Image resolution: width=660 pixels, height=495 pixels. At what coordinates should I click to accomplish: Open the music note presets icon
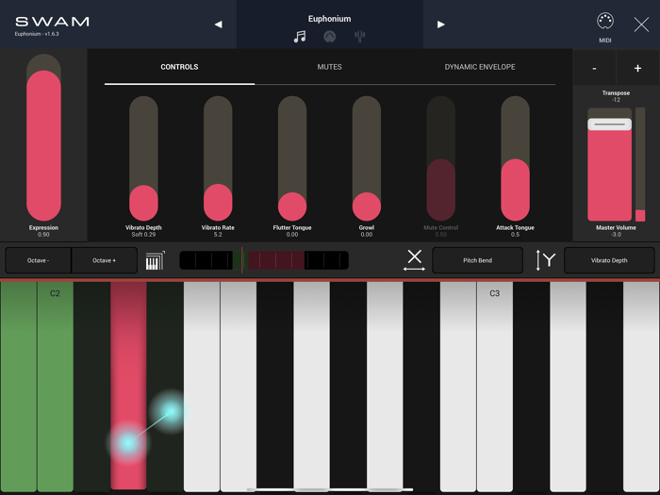click(x=300, y=37)
